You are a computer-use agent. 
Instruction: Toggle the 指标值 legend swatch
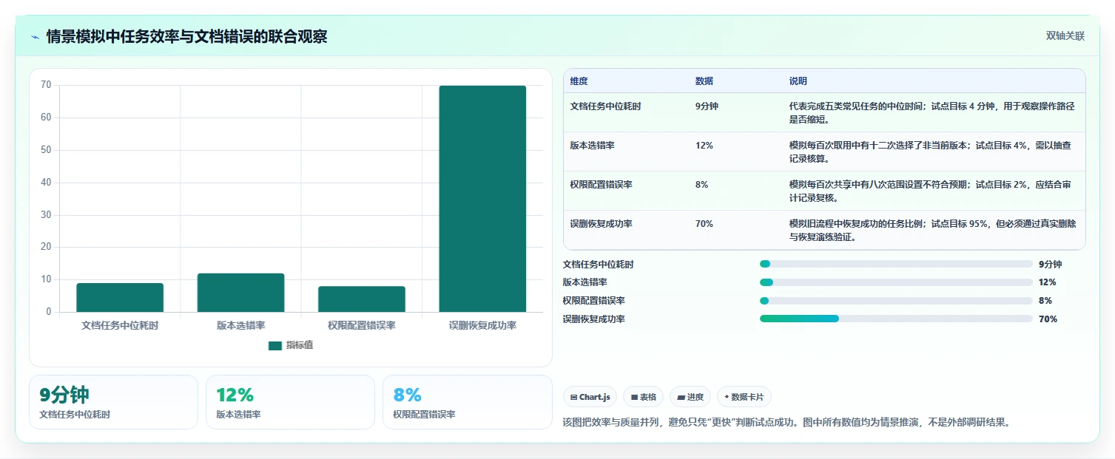tap(275, 345)
